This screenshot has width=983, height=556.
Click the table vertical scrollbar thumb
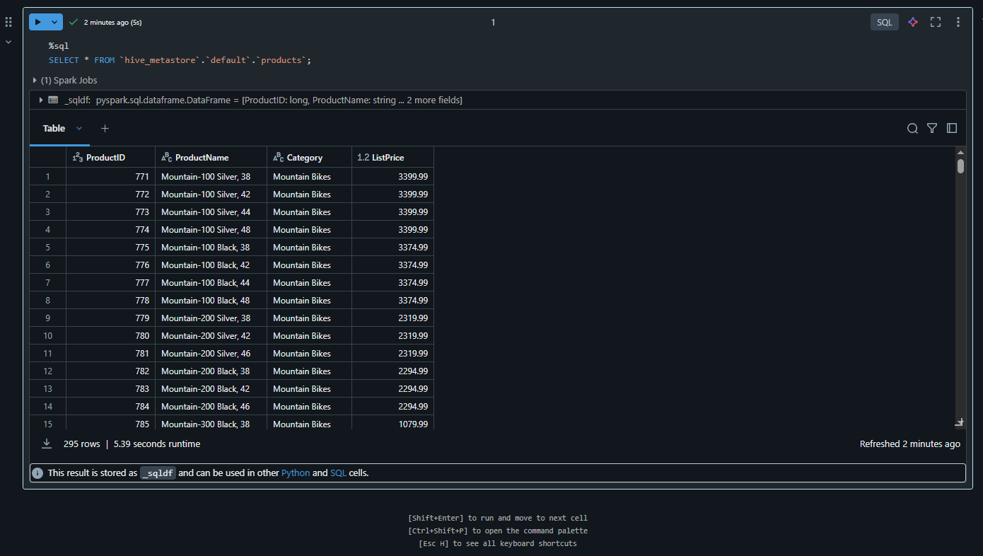pyautogui.click(x=960, y=166)
